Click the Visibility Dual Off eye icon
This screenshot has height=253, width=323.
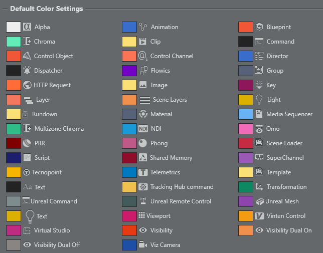tap(27, 244)
